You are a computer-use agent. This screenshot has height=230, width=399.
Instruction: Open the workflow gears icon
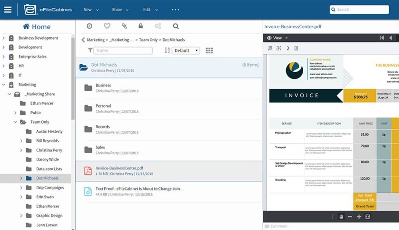158,26
